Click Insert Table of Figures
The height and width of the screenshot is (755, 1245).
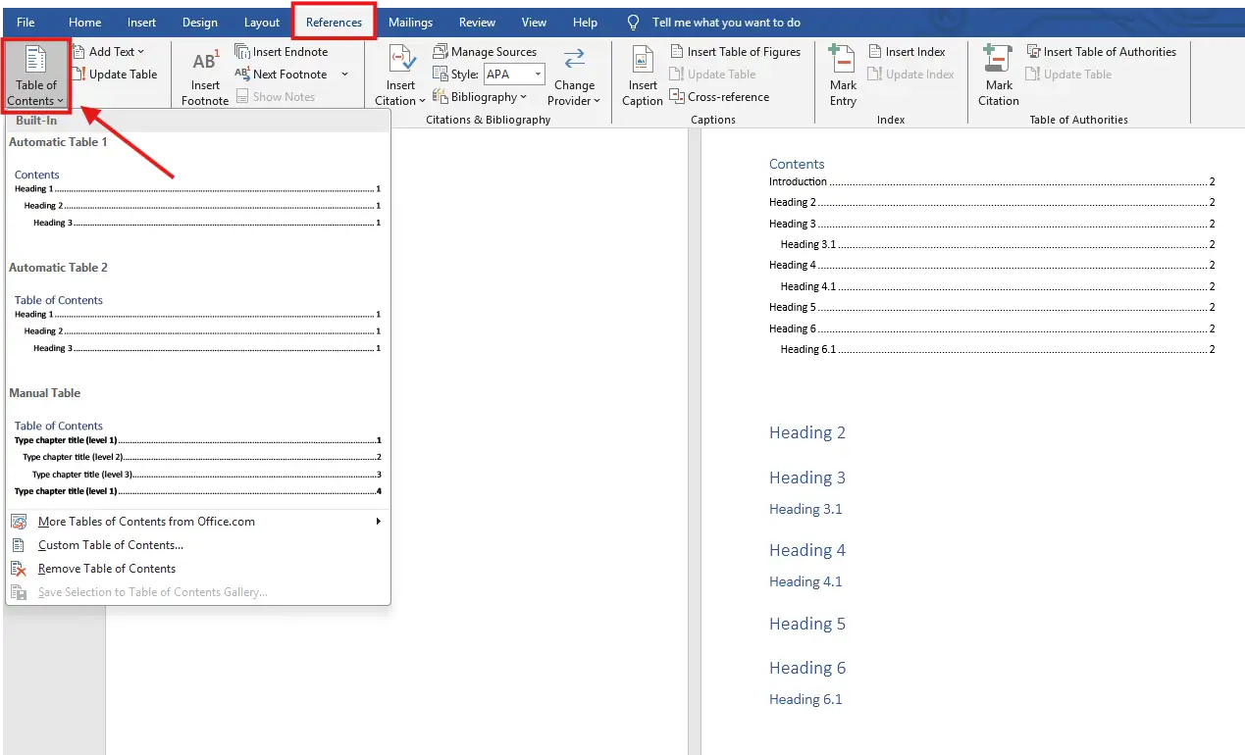click(735, 51)
